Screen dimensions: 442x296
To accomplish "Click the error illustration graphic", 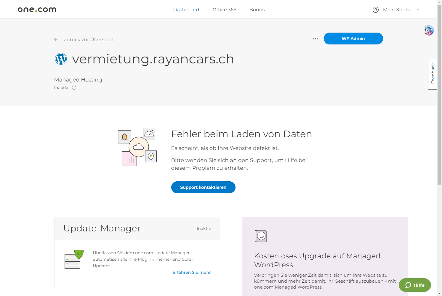I will 137,147.
